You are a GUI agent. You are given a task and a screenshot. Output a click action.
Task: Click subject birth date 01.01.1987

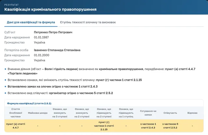click(x=41, y=37)
